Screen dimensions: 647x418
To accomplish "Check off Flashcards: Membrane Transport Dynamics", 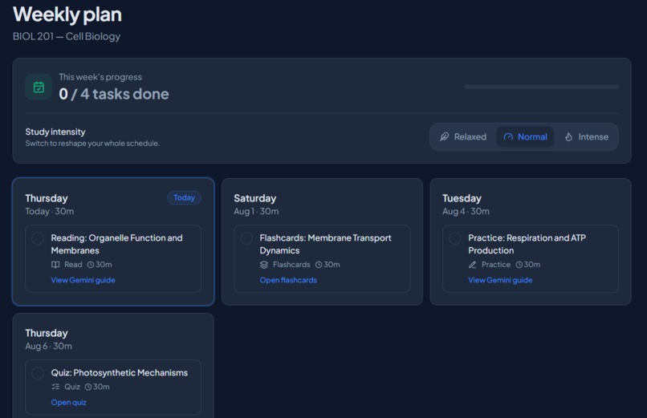I will [x=246, y=238].
